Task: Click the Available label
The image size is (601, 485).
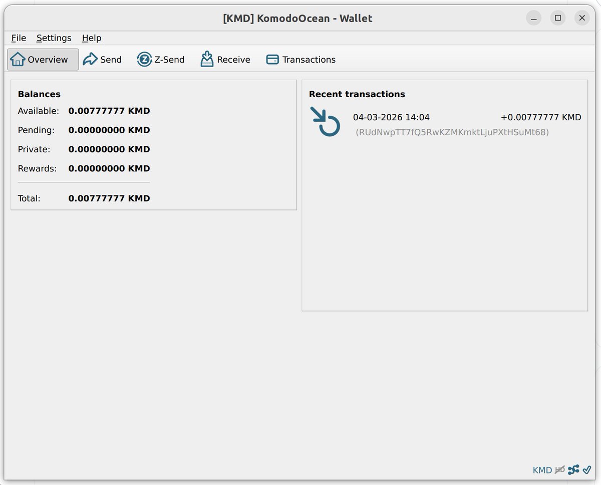Action: click(x=39, y=111)
